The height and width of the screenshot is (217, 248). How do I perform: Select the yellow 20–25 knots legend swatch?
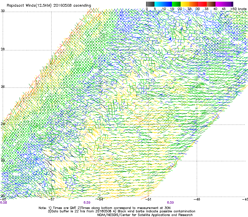185,4
